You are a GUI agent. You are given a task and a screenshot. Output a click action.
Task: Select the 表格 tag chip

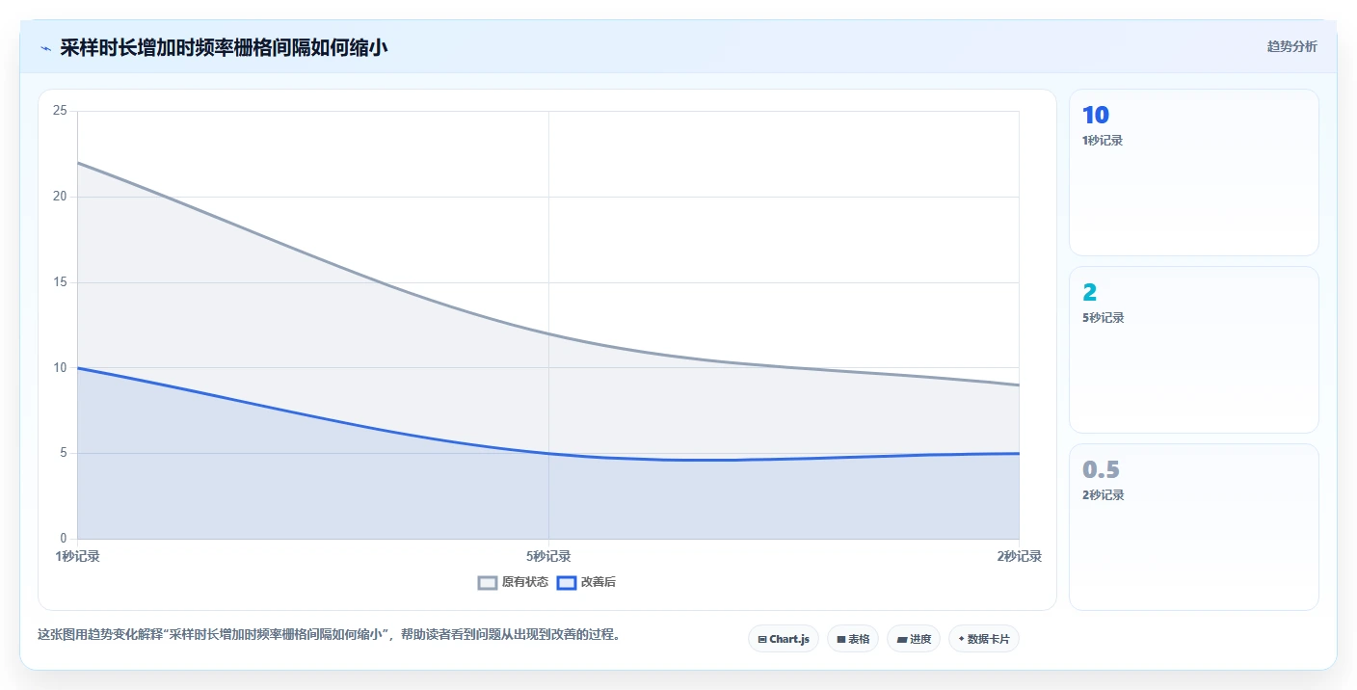point(853,639)
